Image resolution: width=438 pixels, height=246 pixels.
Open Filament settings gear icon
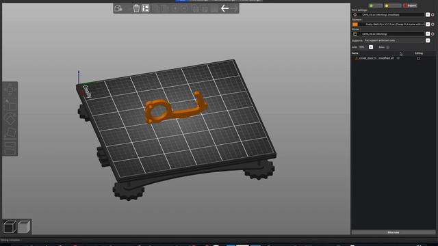point(433,25)
